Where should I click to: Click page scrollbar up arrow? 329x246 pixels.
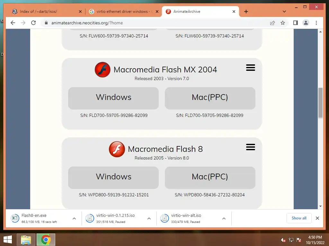tap(320, 32)
